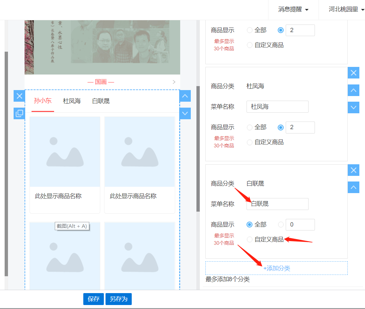The height and width of the screenshot is (309, 365).
Task: Click the preview pane right scrollbar
Action: pos(198,149)
